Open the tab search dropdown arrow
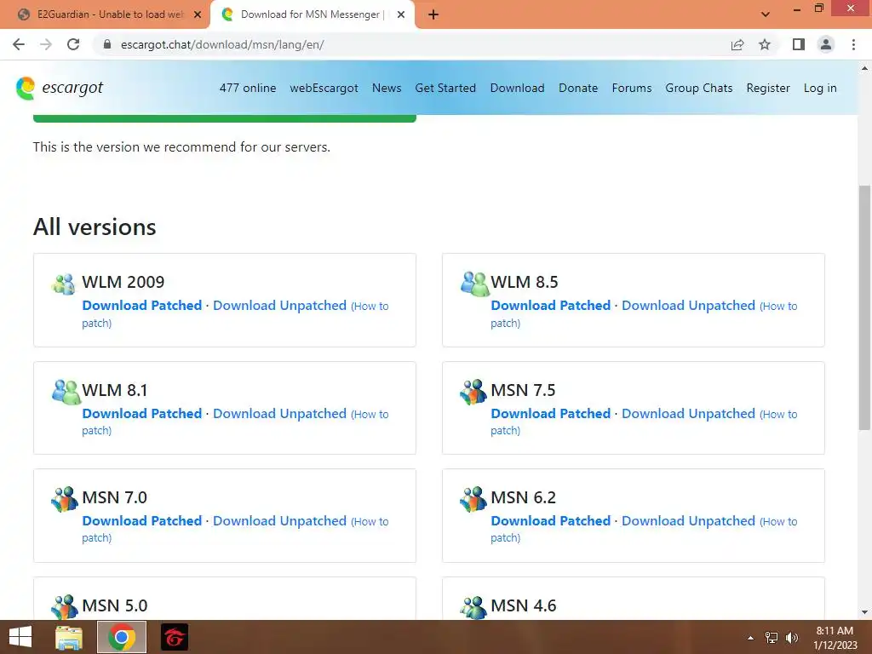Viewport: 872px width, 654px height. point(766,14)
